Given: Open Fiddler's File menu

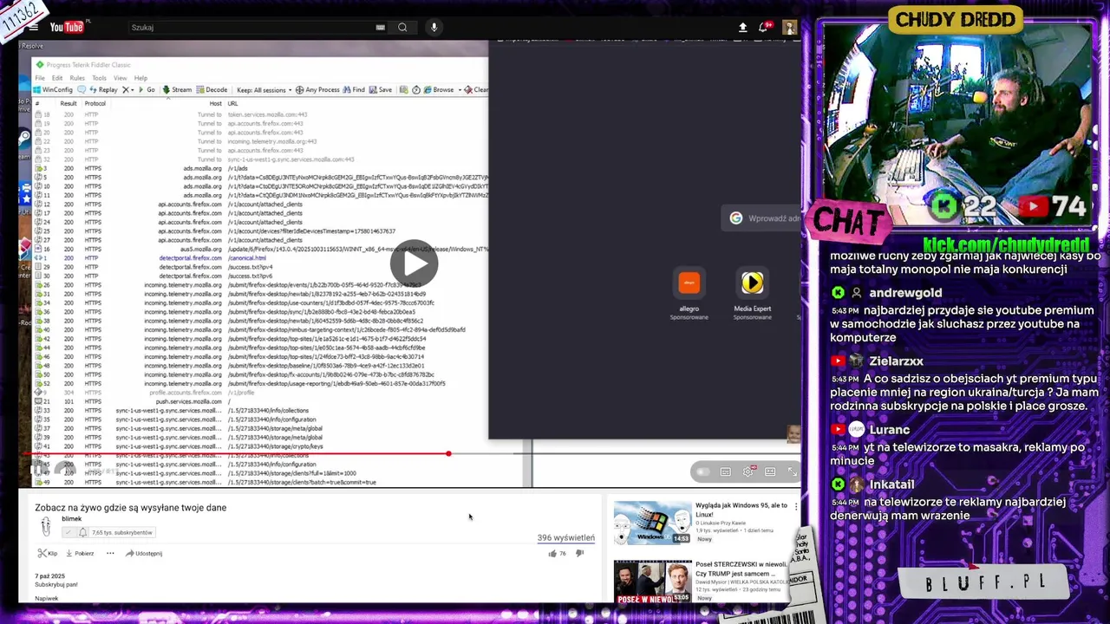Looking at the screenshot, I should tap(40, 78).
